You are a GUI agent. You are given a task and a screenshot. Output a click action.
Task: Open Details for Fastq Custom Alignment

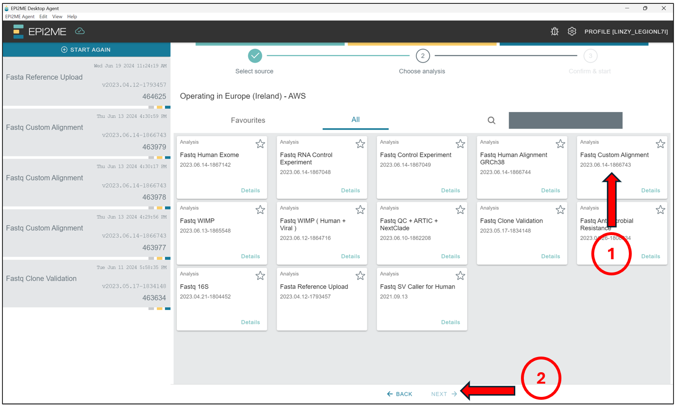651,190
